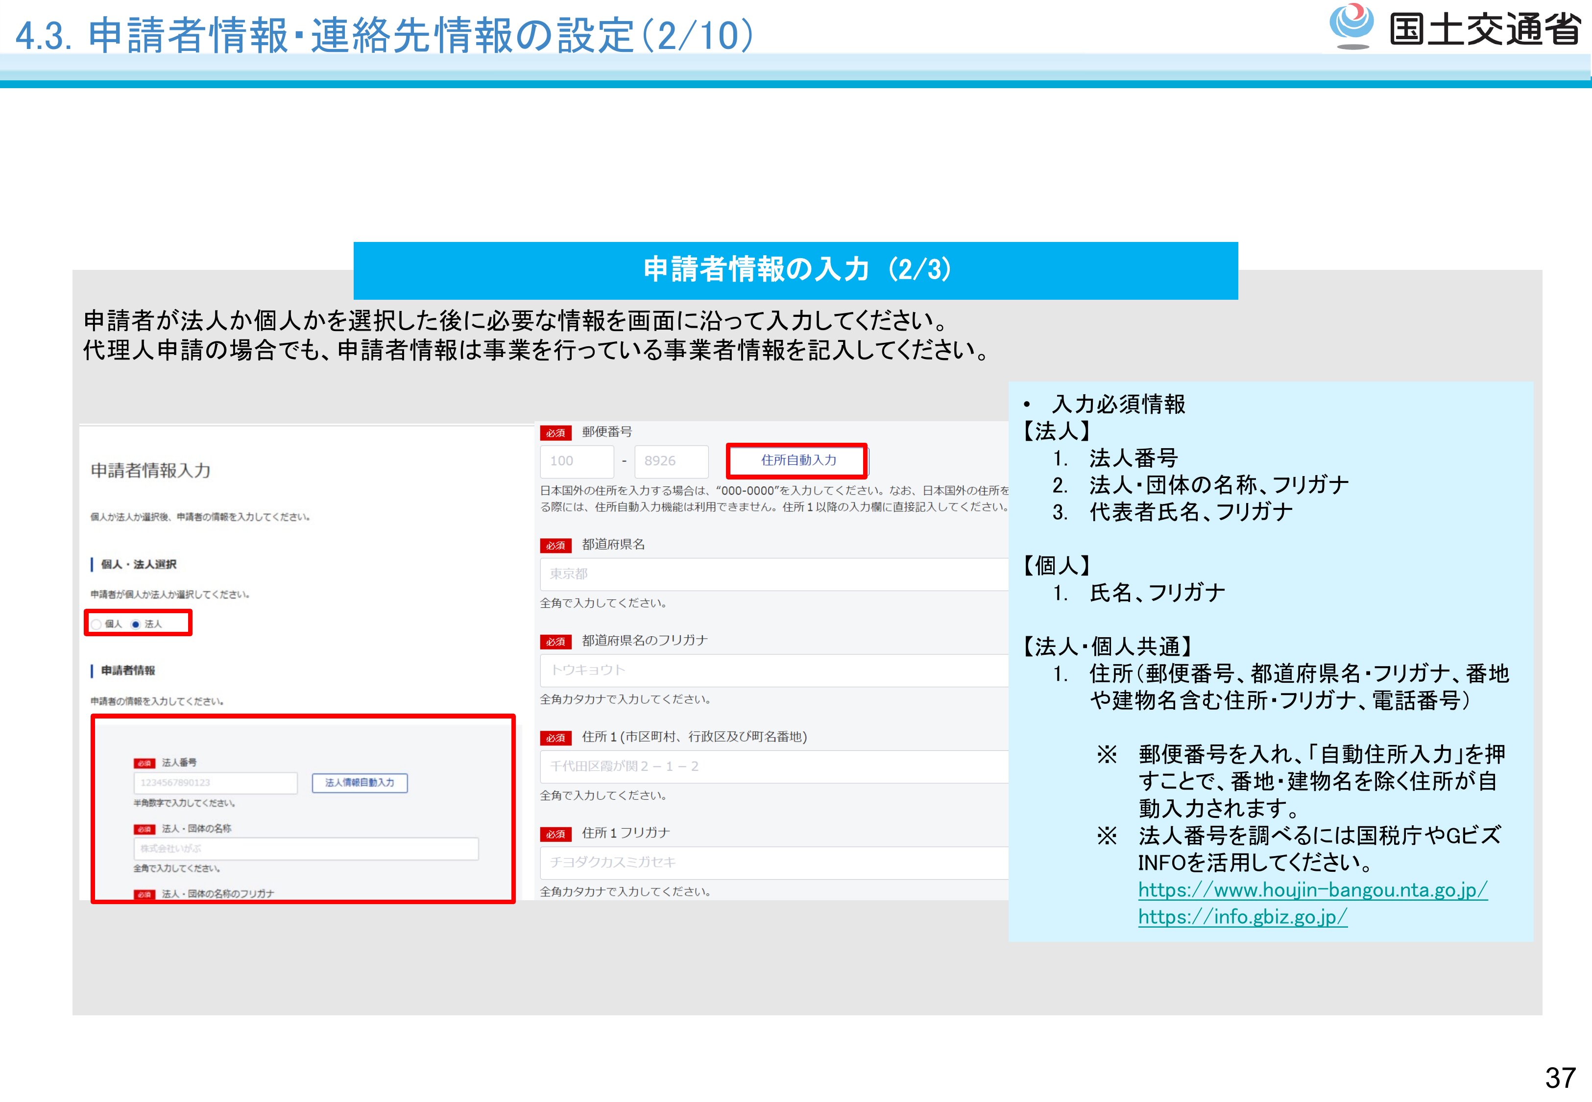Click the 住所1 address input field

click(x=773, y=767)
